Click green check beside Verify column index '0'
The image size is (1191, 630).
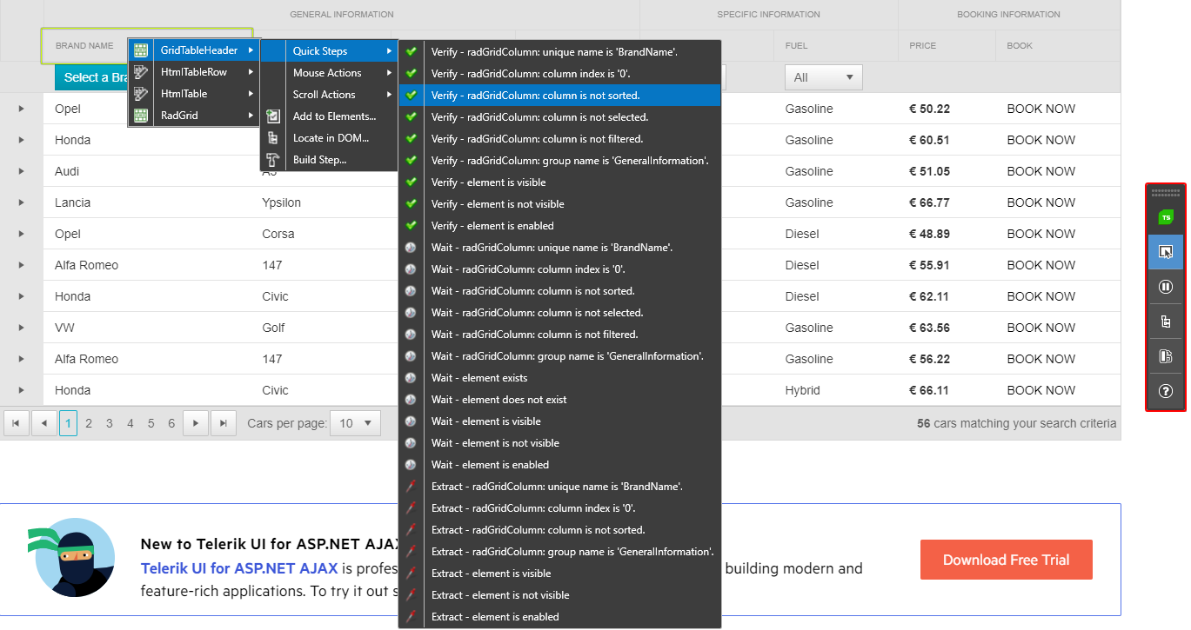(411, 74)
